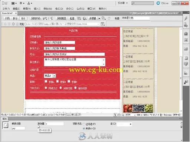Click the bottom icon in right panel dock

coord(186,82)
